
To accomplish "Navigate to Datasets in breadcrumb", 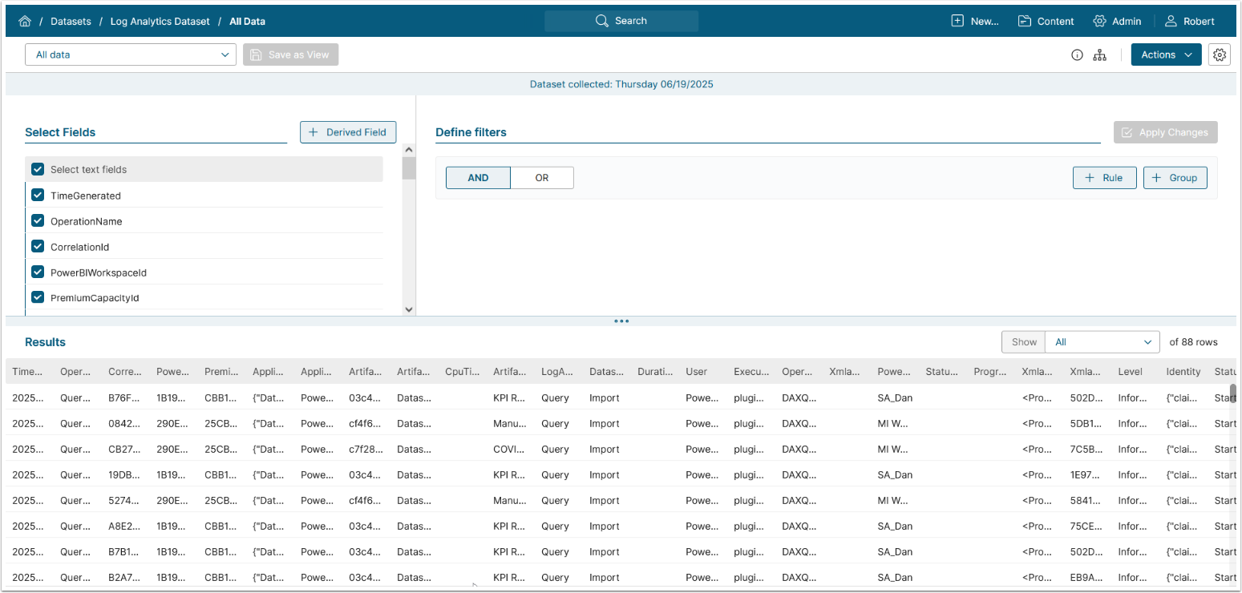I will coord(71,22).
